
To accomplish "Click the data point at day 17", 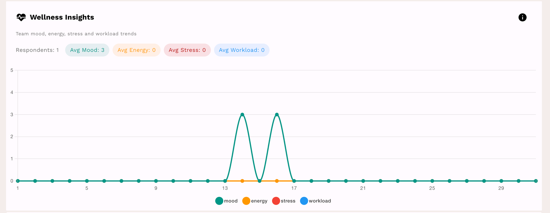I will (x=294, y=181).
